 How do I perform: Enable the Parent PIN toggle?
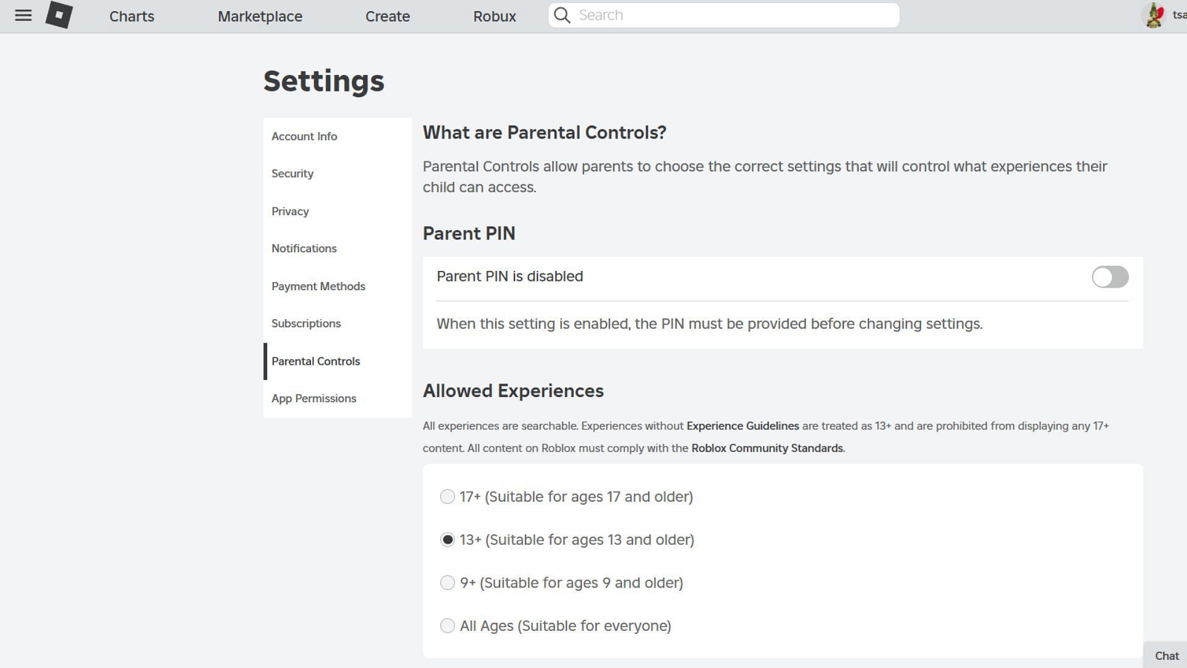click(1110, 276)
